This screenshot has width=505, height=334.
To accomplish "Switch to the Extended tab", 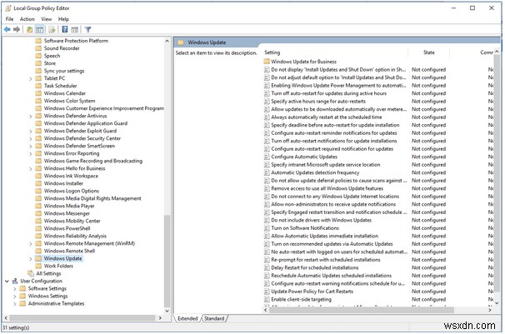I will [187, 318].
